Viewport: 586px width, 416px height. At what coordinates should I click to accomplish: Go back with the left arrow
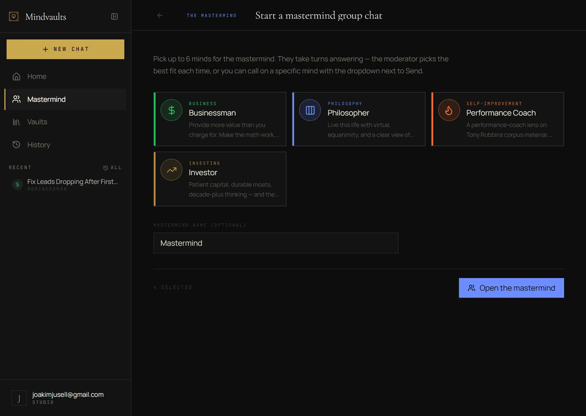point(160,15)
